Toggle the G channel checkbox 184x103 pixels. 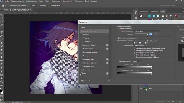pos(140,43)
